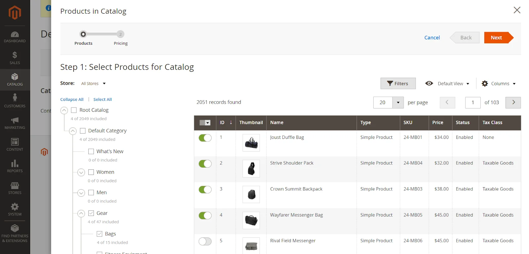Click the eye icon for Default View
The width and height of the screenshot is (529, 254).
[429, 83]
